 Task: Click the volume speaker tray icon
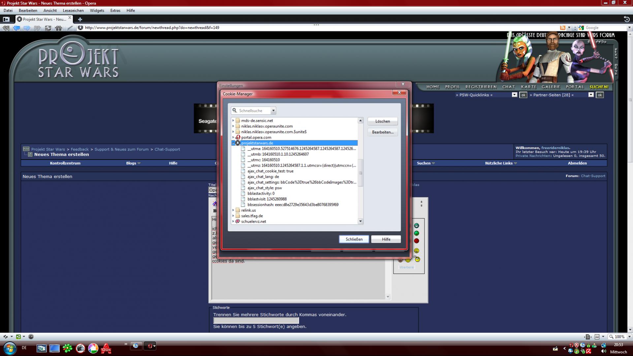point(604,351)
